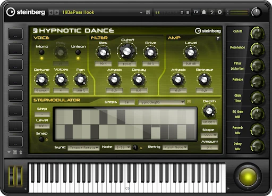Image resolution: width=272 pixels, height=196 pixels.
Task: Click the Glide Time quick control knob
Action: 257,97
